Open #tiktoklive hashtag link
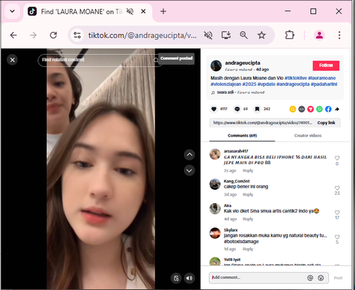Viewport: 355px width, 290px height. (295, 78)
